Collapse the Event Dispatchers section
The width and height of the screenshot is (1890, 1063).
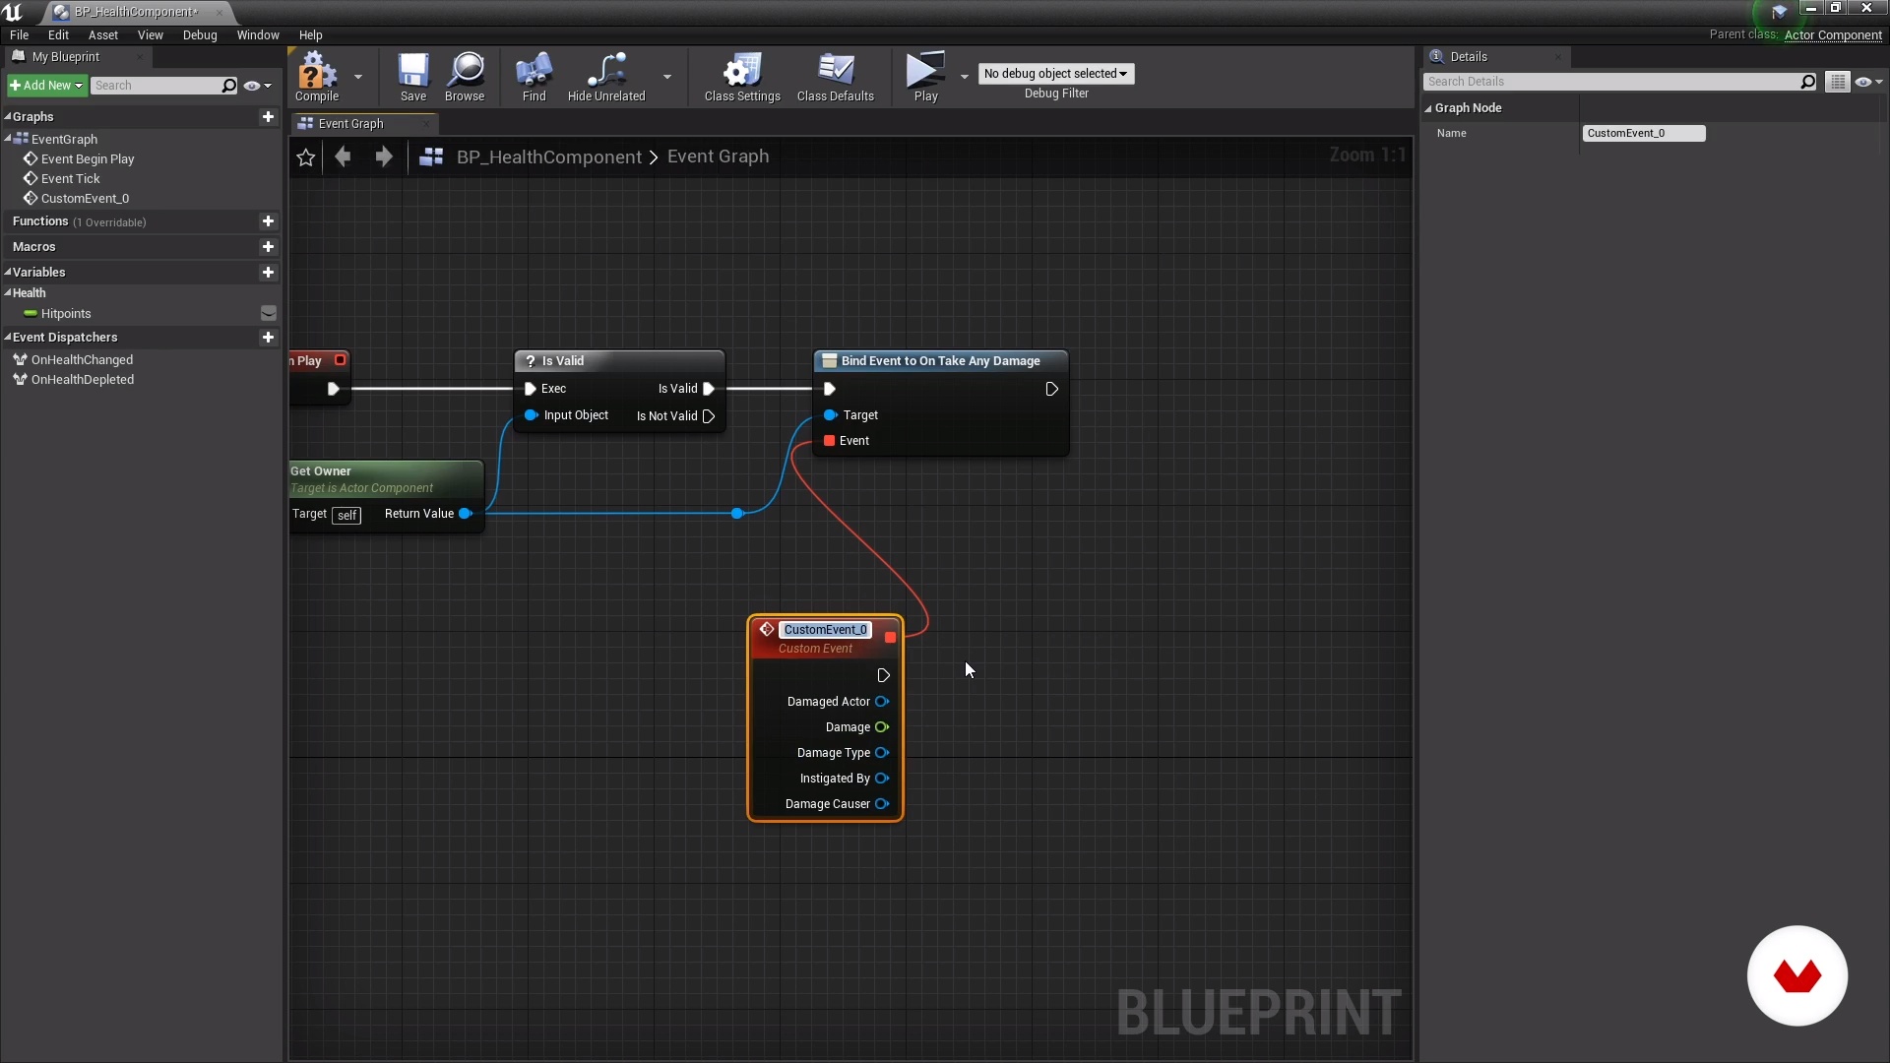point(8,338)
